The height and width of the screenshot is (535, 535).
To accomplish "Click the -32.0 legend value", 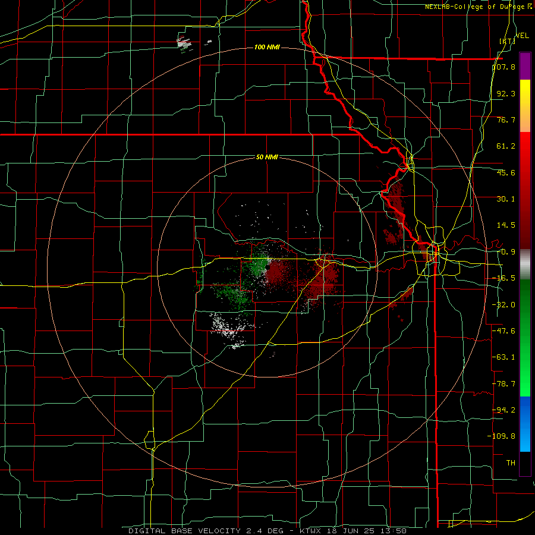I will (x=504, y=305).
